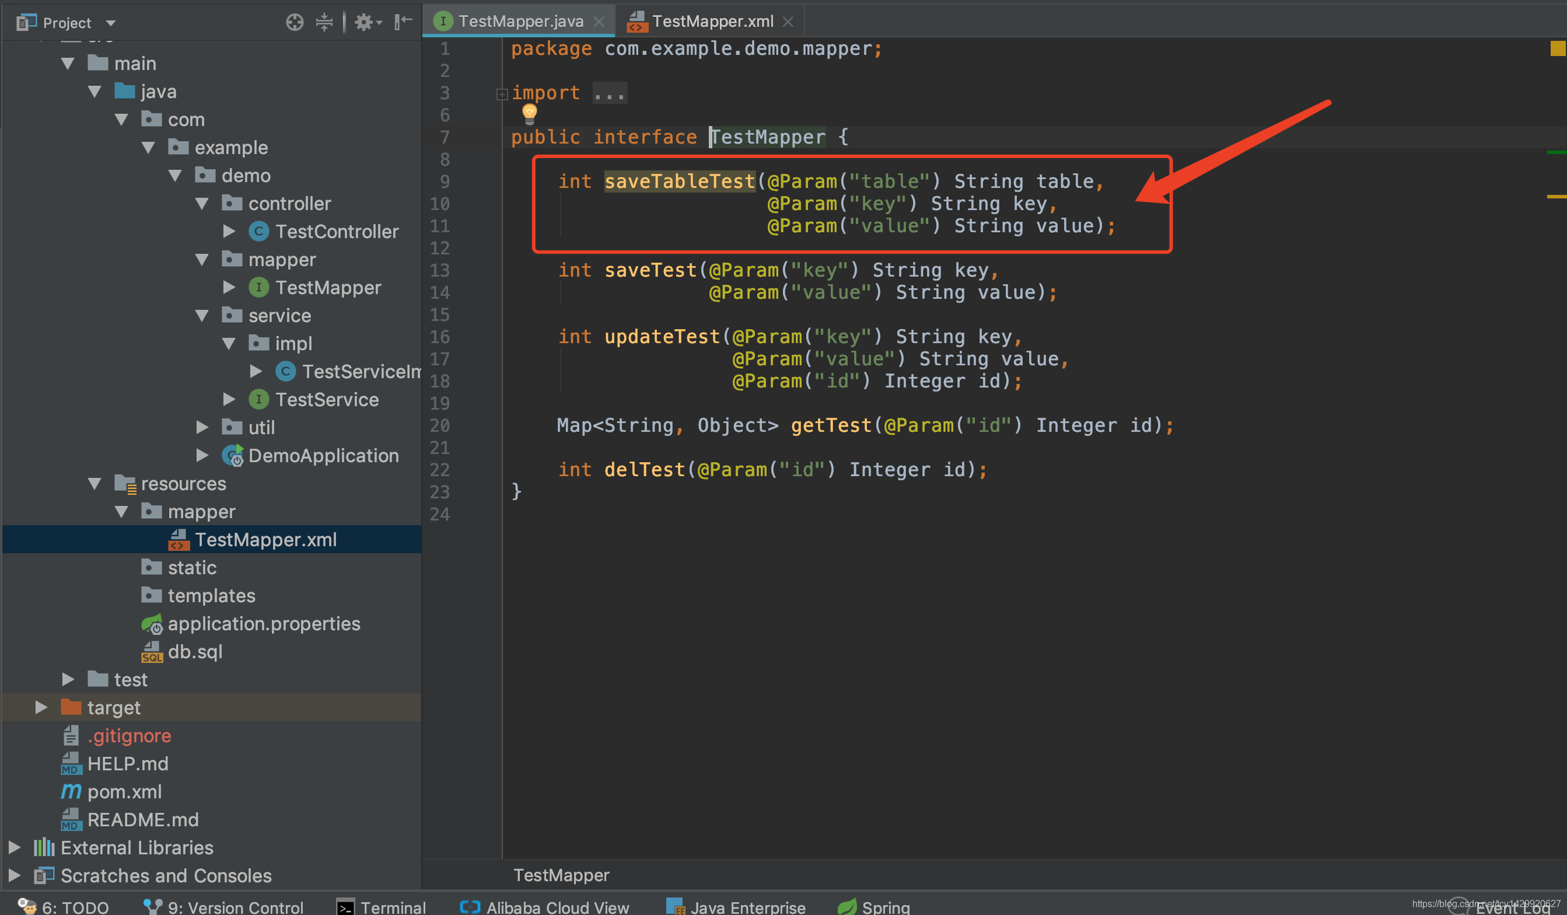Screen dimensions: 1567x915
Task: Collapse the example package
Action: (x=148, y=148)
